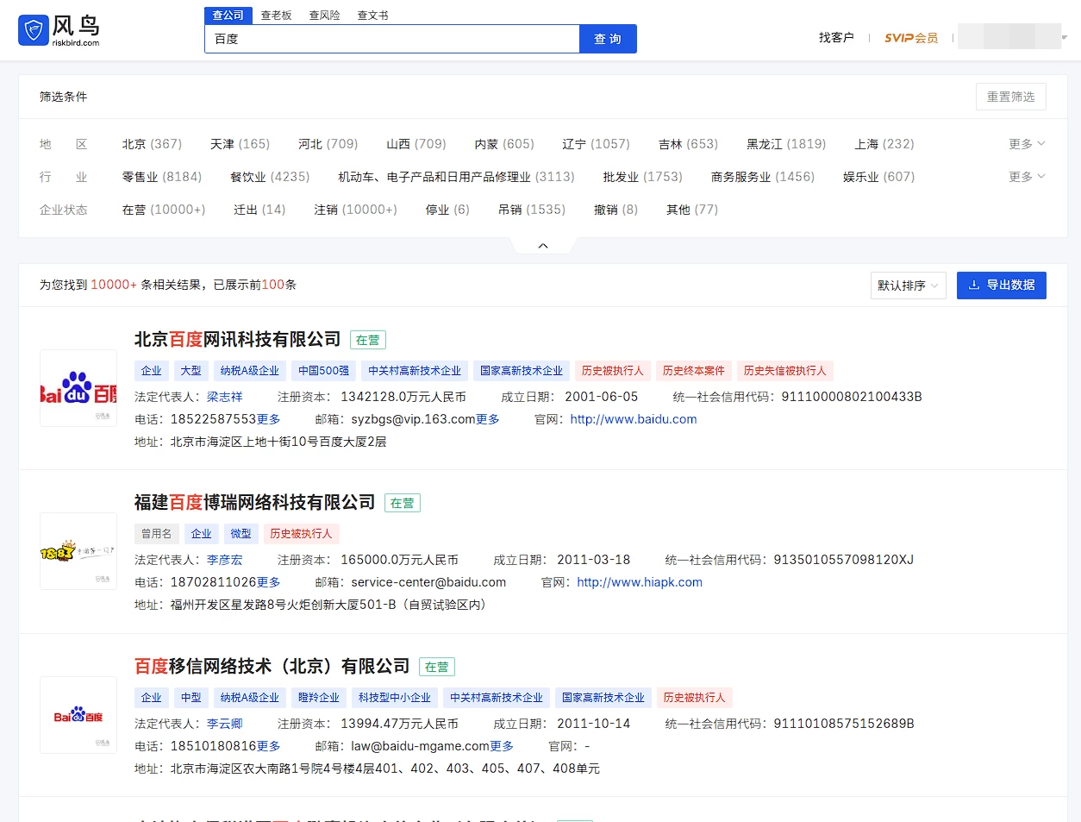Open the Beijing Baidu company logo thumbnail
Viewport: 1081px width, 822px height.
(x=78, y=388)
